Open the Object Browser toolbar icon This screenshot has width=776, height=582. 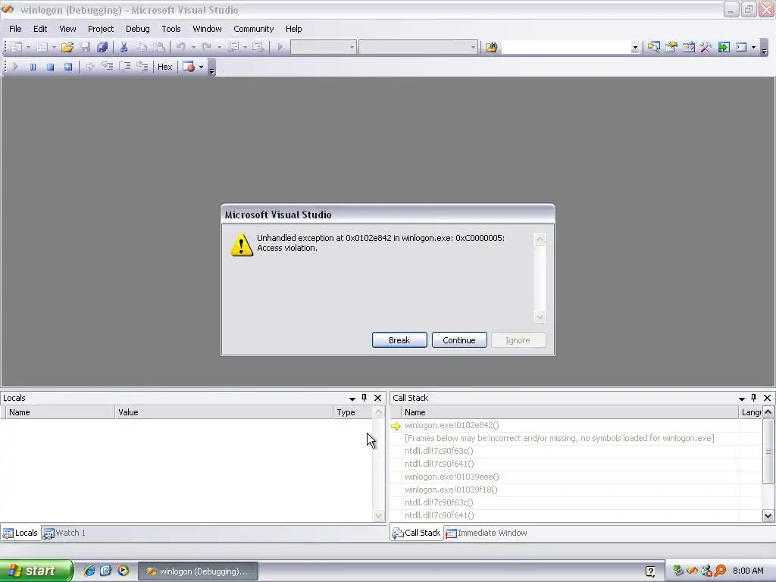coord(688,47)
